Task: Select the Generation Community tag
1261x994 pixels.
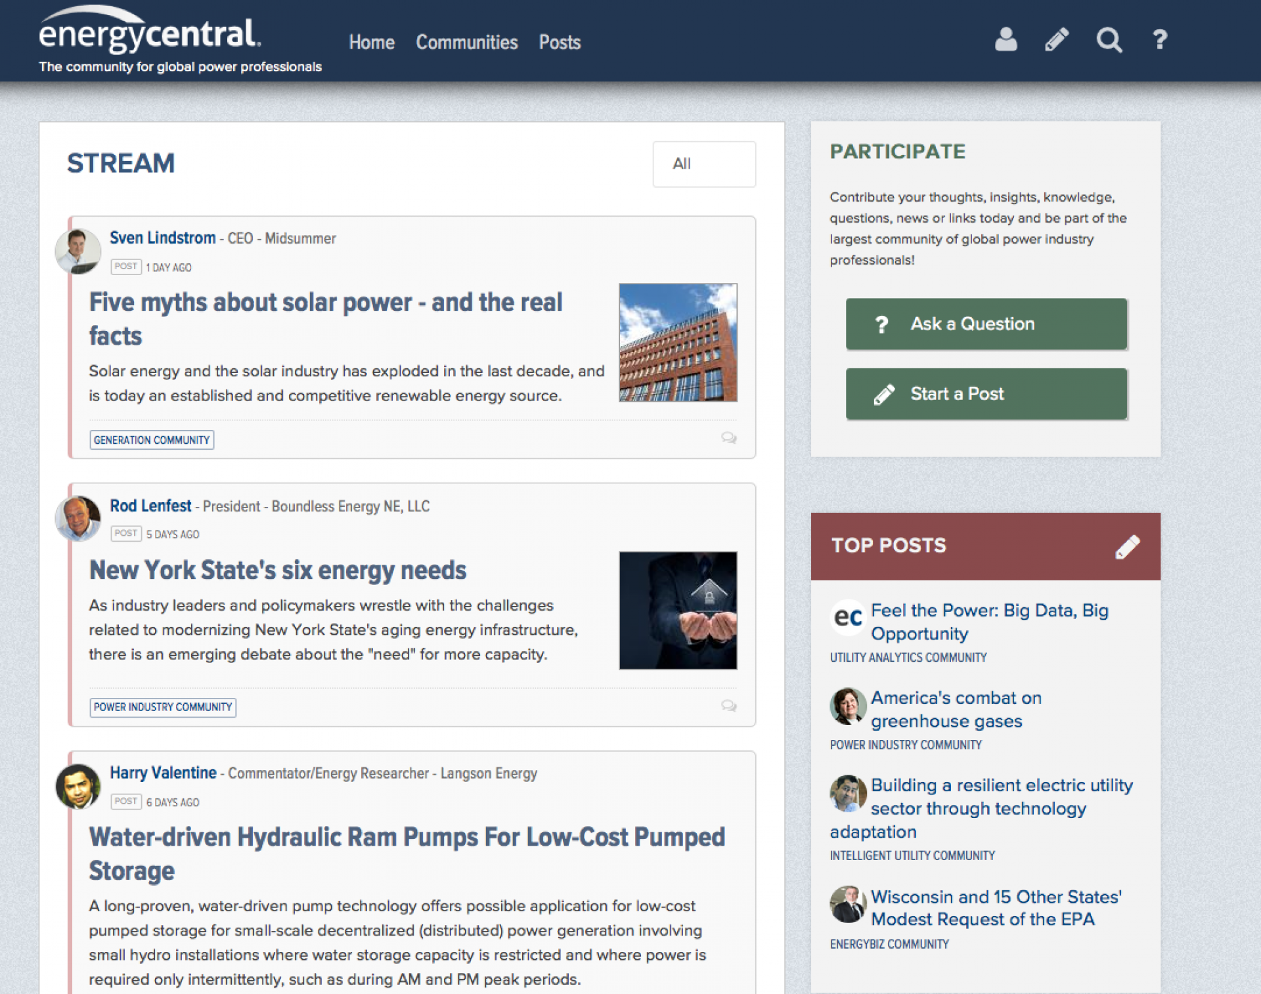Action: (152, 440)
